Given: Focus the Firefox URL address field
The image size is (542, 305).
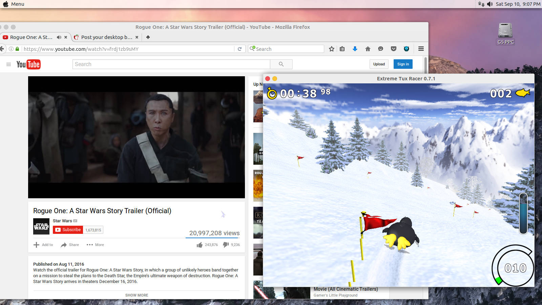Looking at the screenshot, I should click(x=128, y=49).
